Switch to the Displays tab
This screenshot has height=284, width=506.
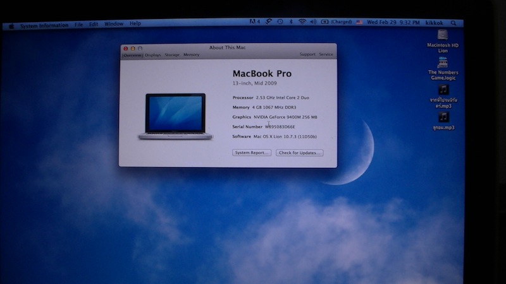[152, 55]
